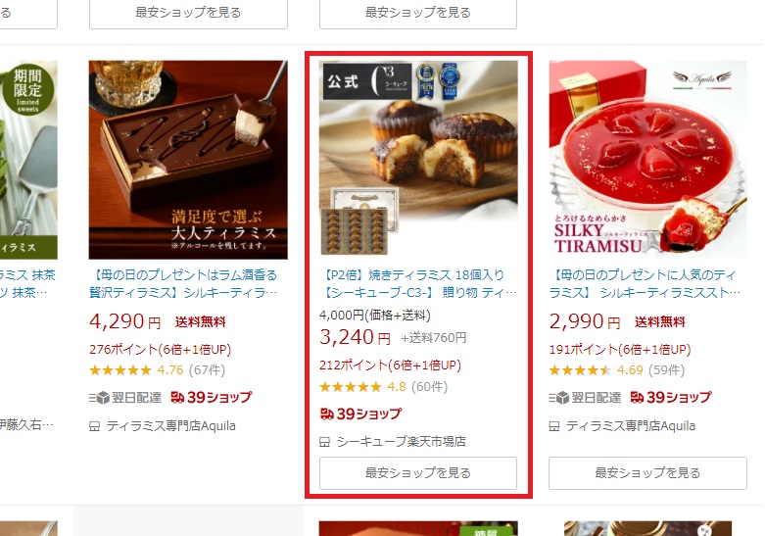This screenshot has height=536, width=765.
Task: Open the 大人ティラミス chocolate product thumbnail
Action: click(188, 160)
